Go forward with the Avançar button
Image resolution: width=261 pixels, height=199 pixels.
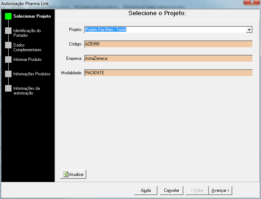point(220,190)
